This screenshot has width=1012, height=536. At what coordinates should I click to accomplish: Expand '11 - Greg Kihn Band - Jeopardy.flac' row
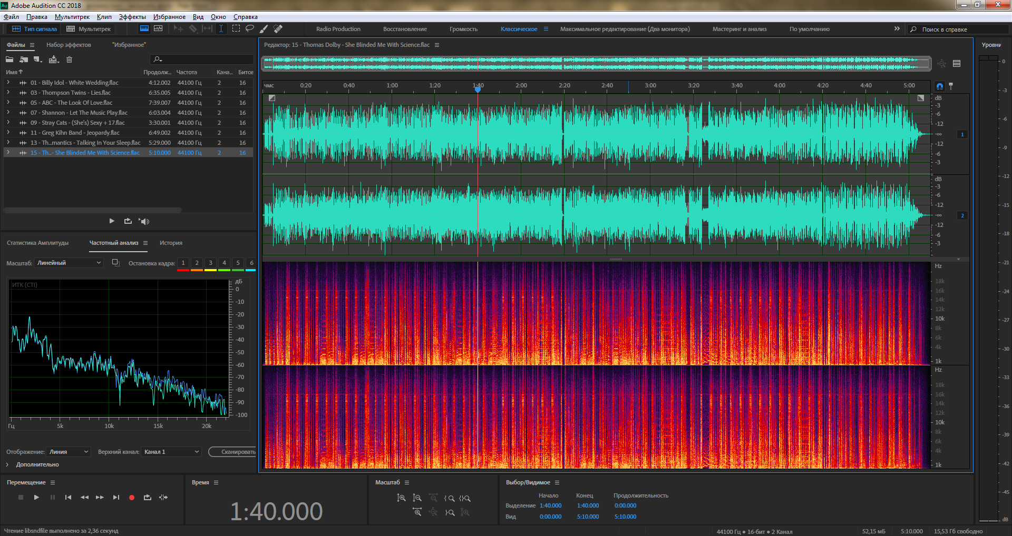click(x=8, y=133)
